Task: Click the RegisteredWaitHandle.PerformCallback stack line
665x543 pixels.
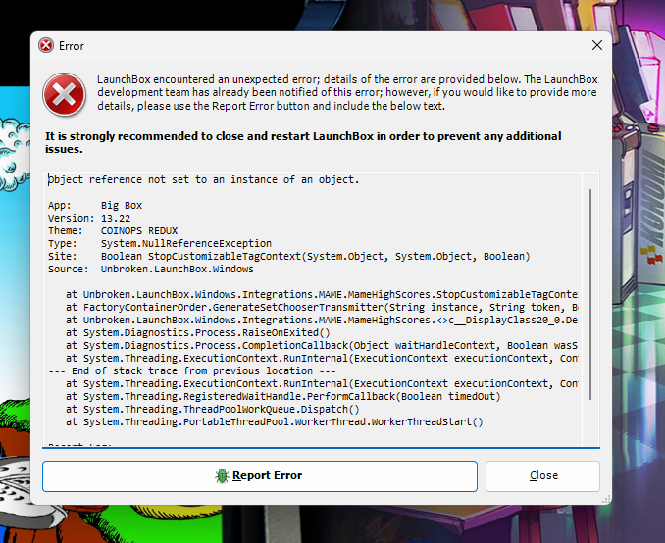Action: pos(282,396)
